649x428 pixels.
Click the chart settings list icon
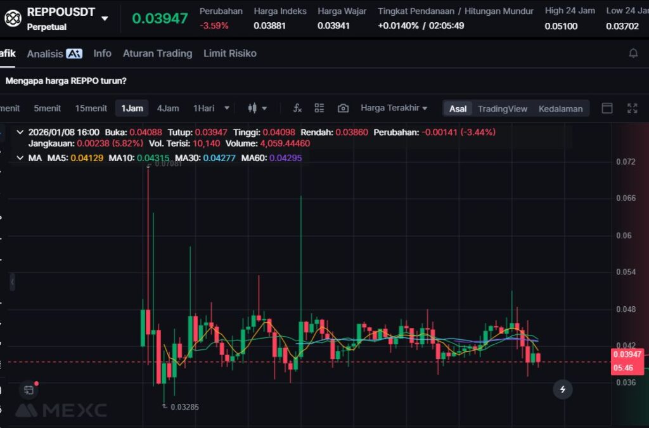319,108
